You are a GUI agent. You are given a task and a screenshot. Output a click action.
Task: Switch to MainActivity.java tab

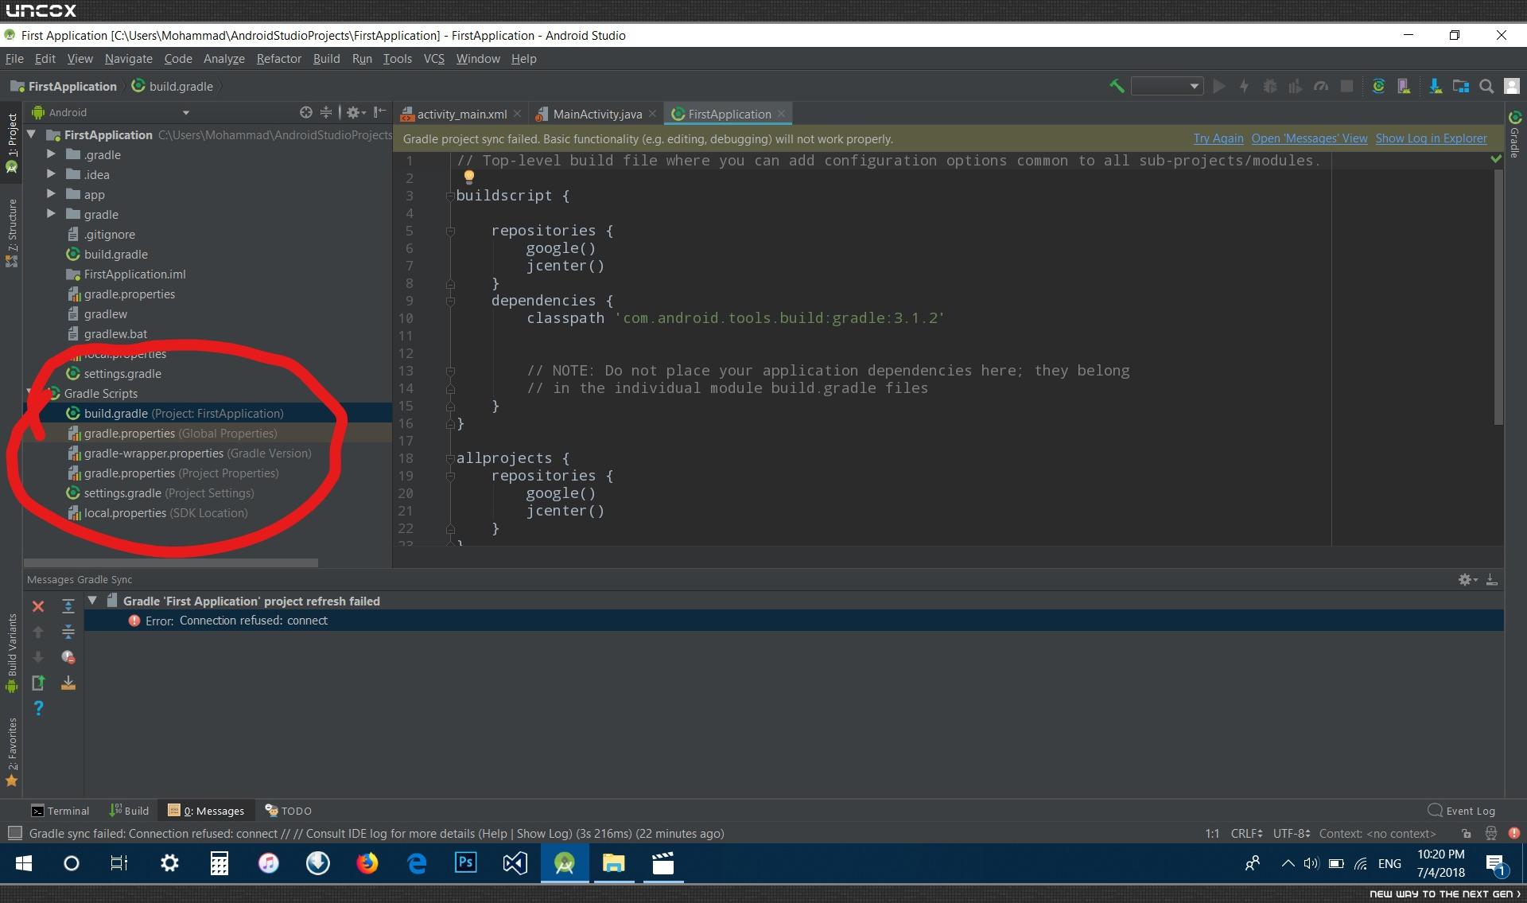click(596, 114)
